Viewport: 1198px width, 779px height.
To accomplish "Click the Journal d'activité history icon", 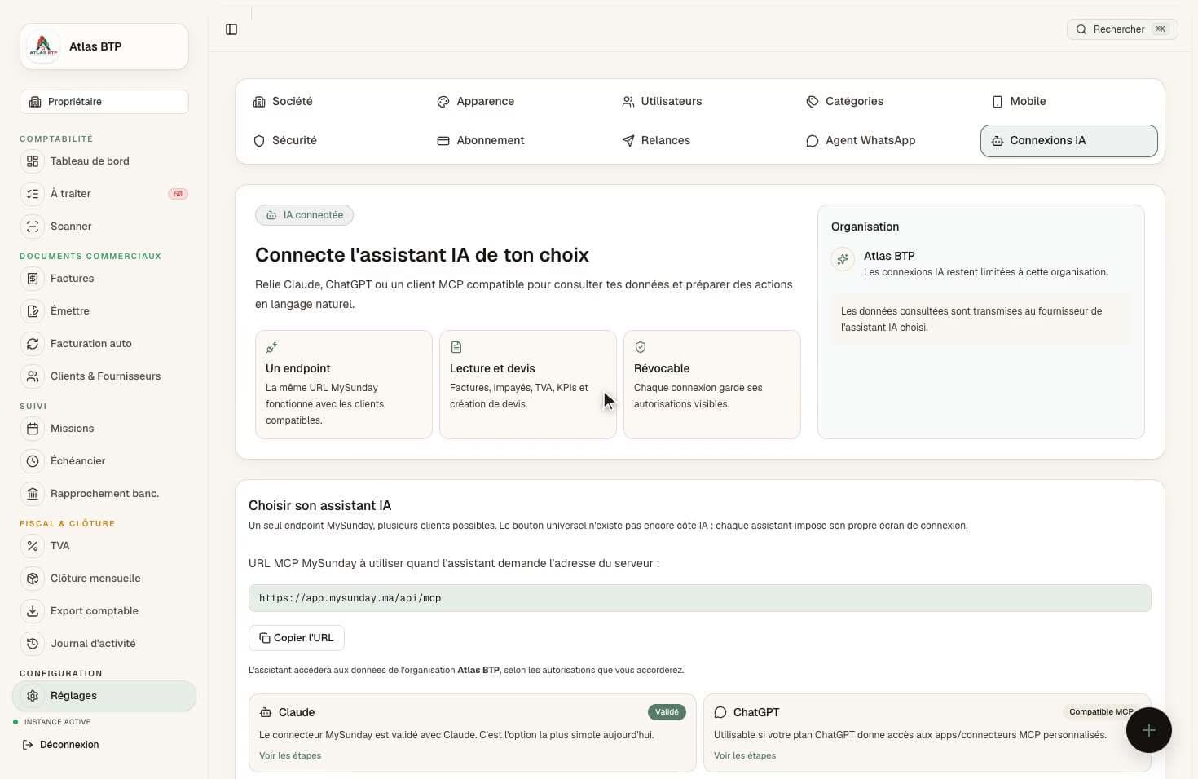I will (33, 644).
